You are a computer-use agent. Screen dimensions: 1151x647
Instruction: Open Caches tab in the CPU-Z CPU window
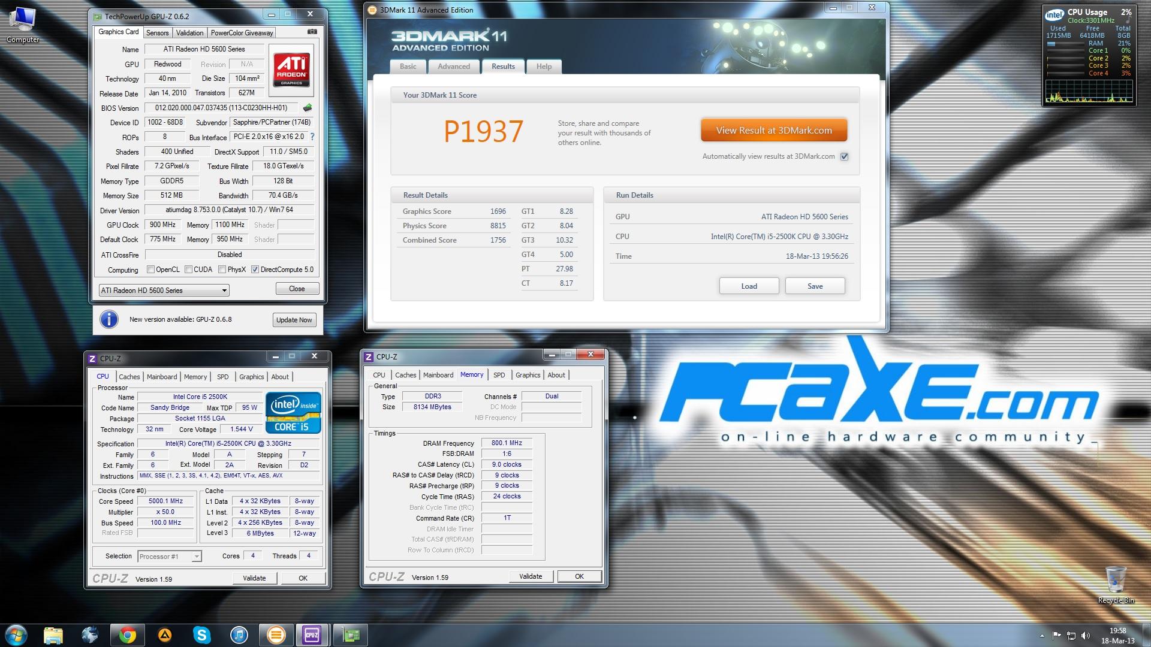click(129, 377)
